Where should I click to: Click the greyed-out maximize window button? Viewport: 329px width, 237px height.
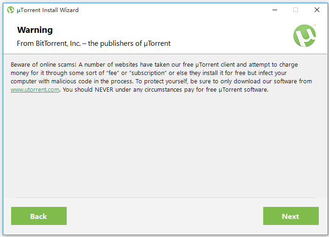pos(296,10)
